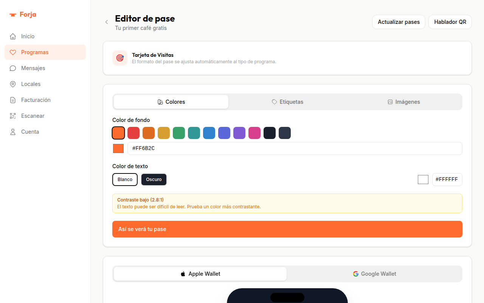Go to Mensajes section
The width and height of the screenshot is (484, 303).
tap(45, 68)
